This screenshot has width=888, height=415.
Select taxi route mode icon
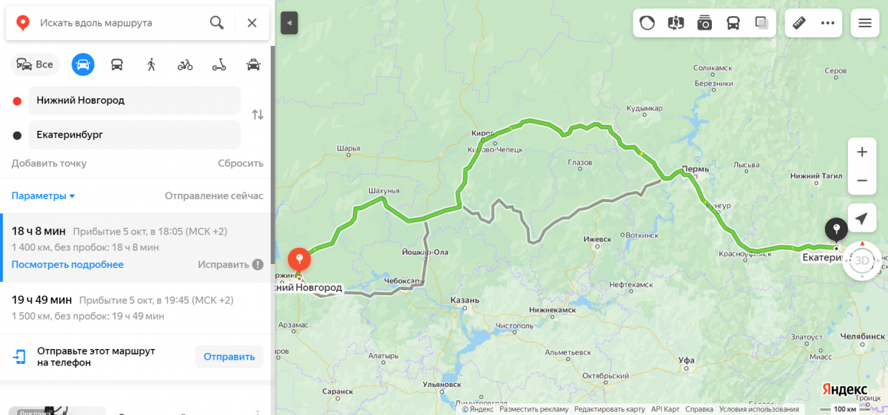[253, 64]
